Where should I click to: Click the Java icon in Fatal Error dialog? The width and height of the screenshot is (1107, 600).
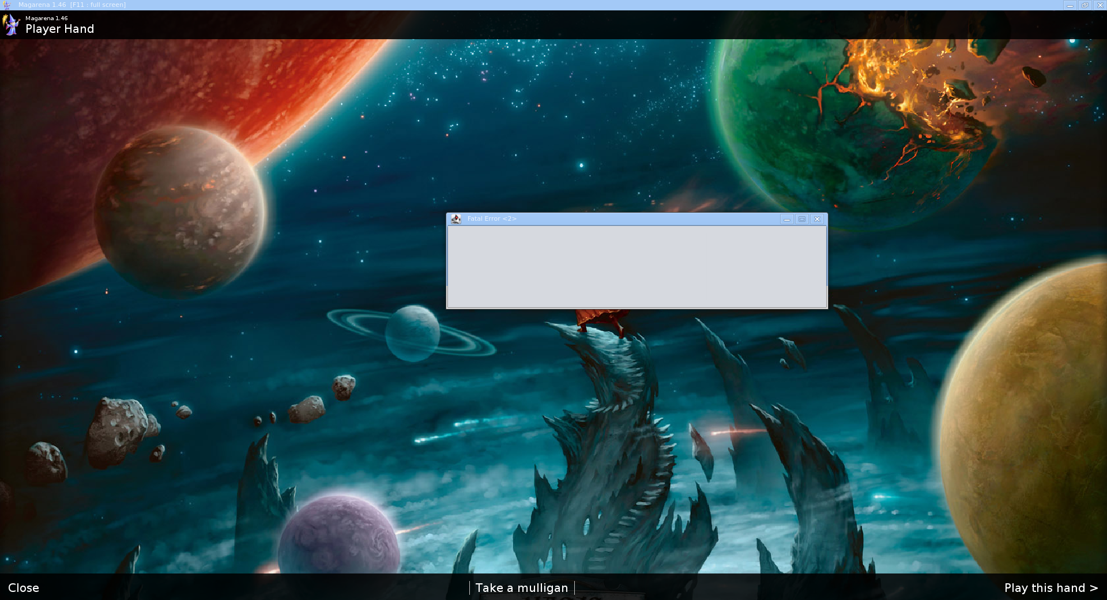pyautogui.click(x=456, y=219)
